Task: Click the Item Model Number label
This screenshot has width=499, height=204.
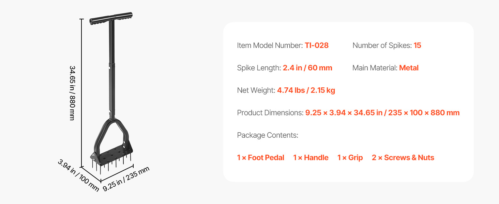Action: click(x=270, y=46)
